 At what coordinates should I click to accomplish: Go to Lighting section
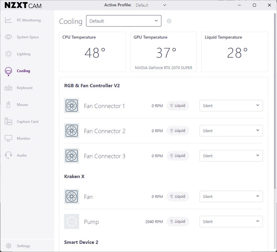point(23,54)
